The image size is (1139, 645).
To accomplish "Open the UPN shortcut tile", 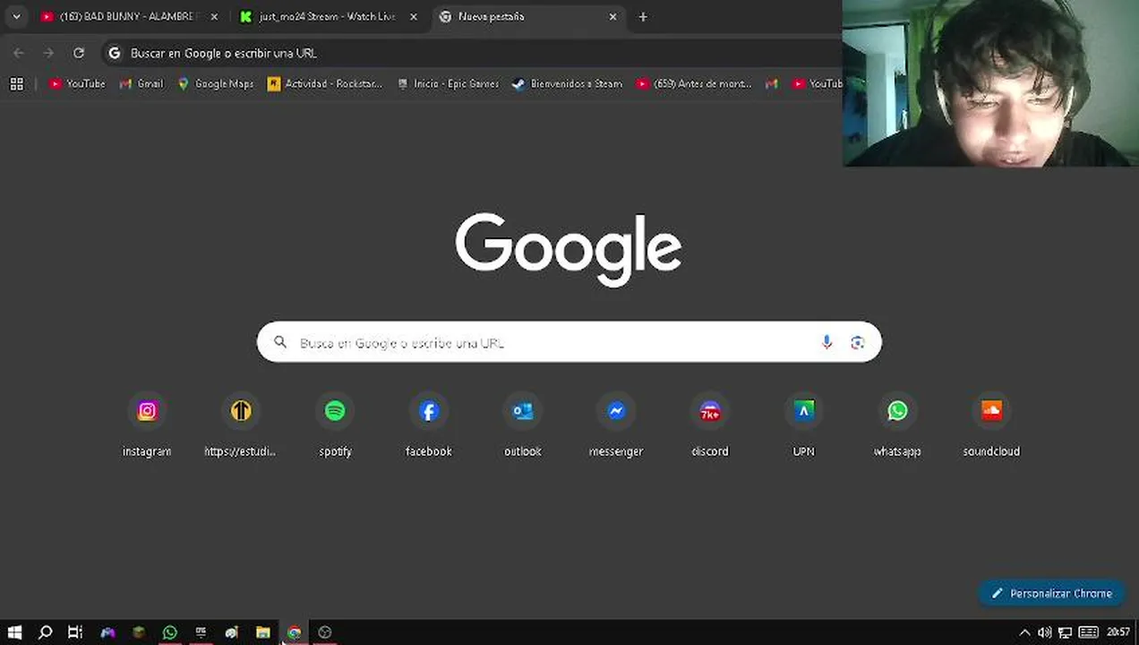I will pos(804,426).
